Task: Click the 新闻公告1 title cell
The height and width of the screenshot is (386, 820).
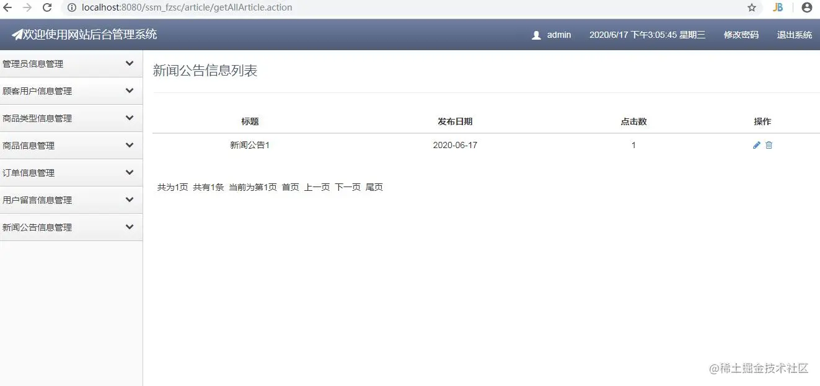Action: pos(250,145)
